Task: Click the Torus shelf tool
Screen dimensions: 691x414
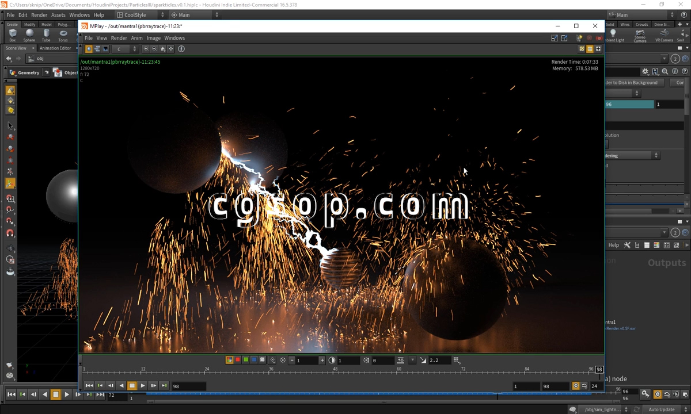Action: pyautogui.click(x=63, y=36)
